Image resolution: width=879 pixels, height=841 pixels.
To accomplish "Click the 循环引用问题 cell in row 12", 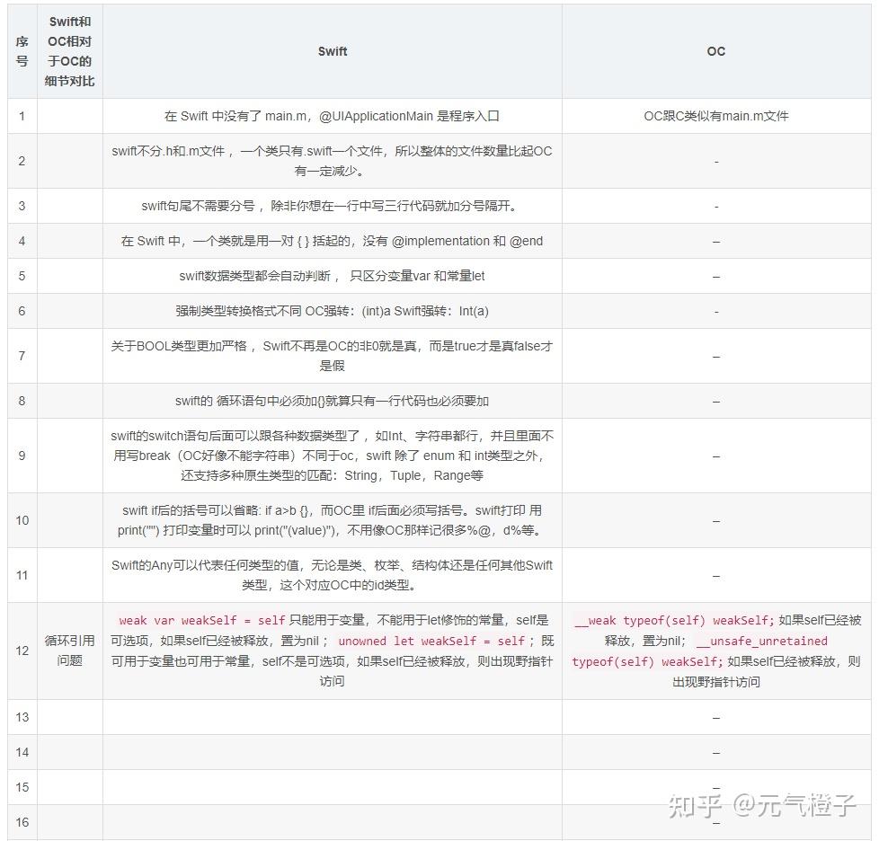I will tap(70, 651).
